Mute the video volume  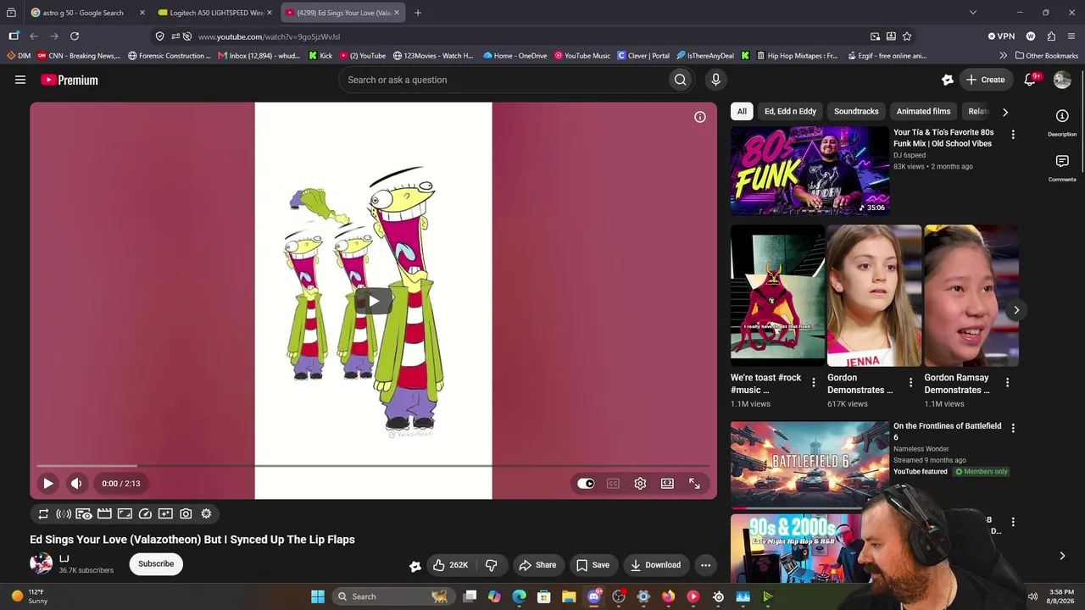coord(76,484)
